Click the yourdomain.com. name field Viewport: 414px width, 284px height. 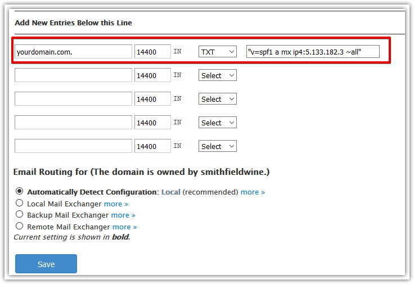click(73, 52)
